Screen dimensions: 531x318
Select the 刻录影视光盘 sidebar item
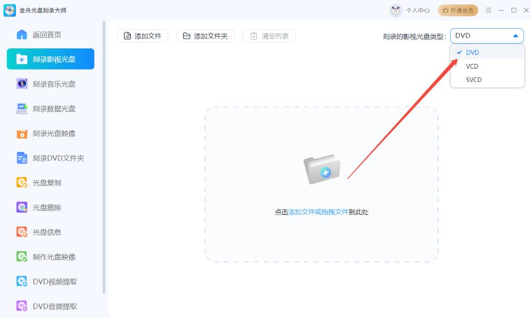click(51, 59)
